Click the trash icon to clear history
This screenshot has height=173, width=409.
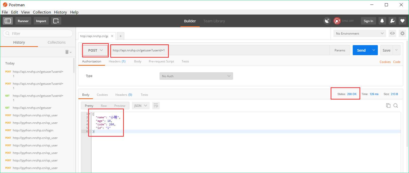pos(67,52)
